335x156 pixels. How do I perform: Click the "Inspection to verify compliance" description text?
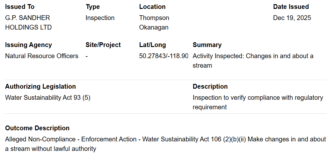[x=258, y=102]
